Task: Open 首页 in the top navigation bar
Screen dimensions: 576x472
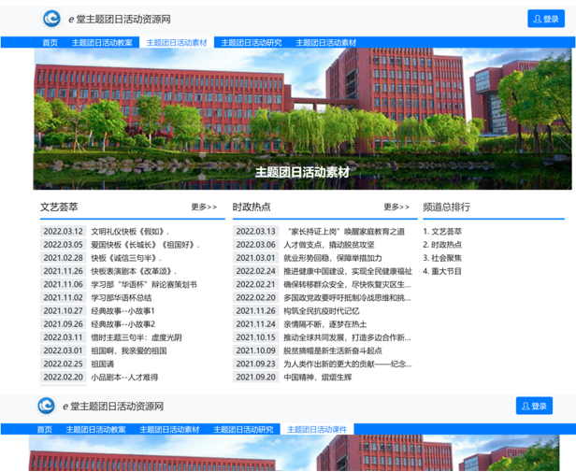Action: (x=50, y=43)
